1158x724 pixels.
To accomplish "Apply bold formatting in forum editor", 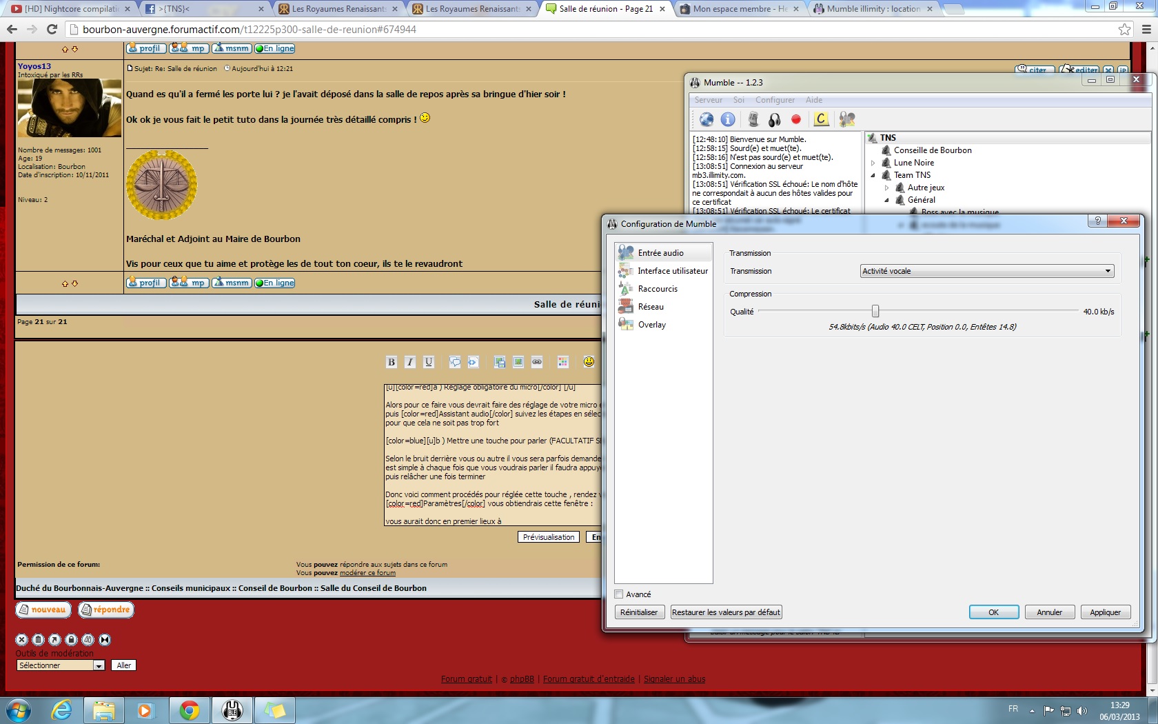I will click(392, 362).
